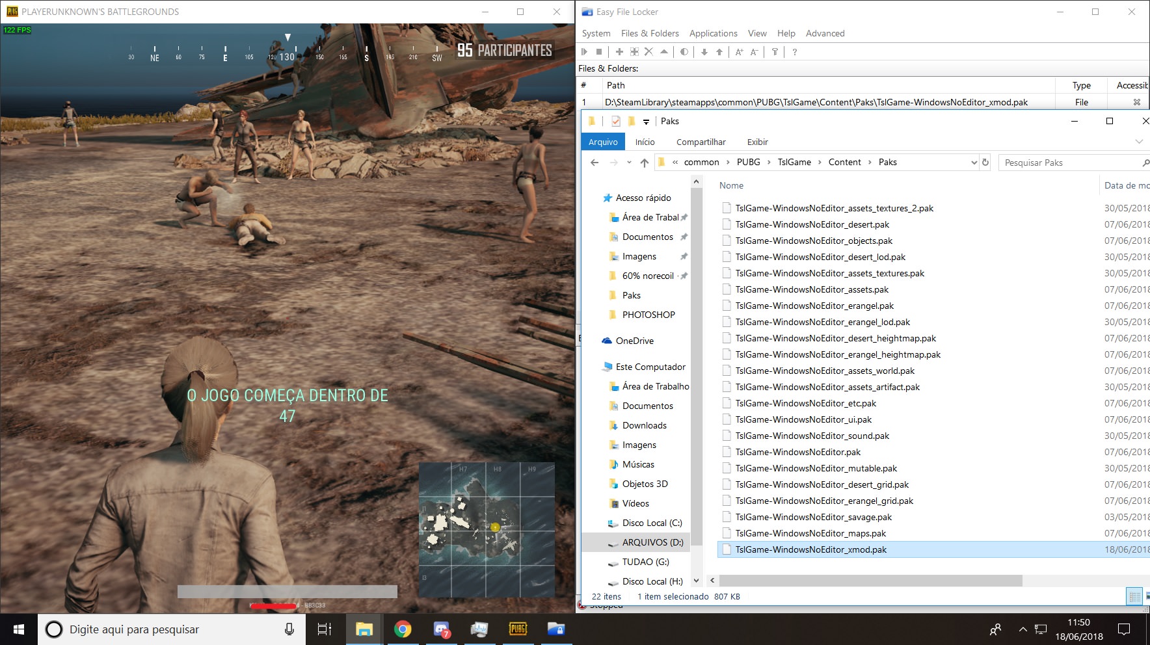Click the half-filled circle toolbar icon
Screen dimensions: 1150x645
coord(684,52)
